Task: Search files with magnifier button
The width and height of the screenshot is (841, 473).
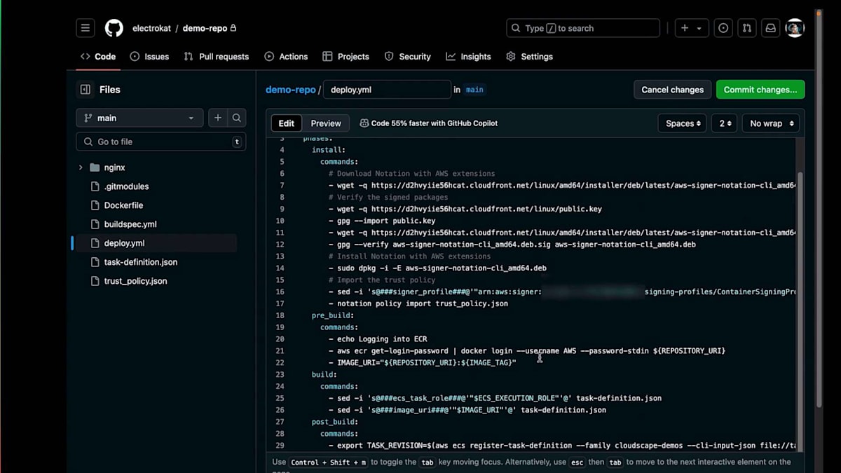Action: [237, 118]
